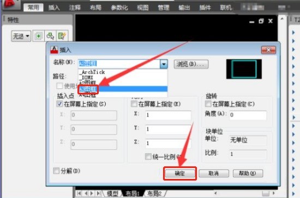This screenshot has height=198, width=300.
Task: Select the highlighted 图框 list entry
Action: pyautogui.click(x=123, y=89)
